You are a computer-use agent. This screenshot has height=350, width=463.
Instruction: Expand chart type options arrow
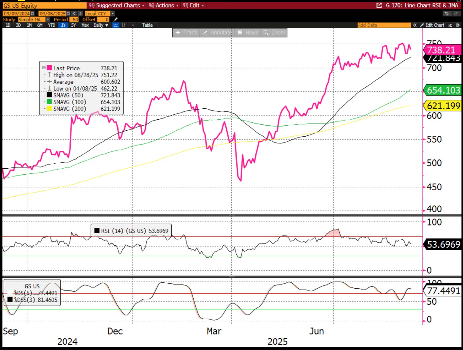(x=133, y=25)
